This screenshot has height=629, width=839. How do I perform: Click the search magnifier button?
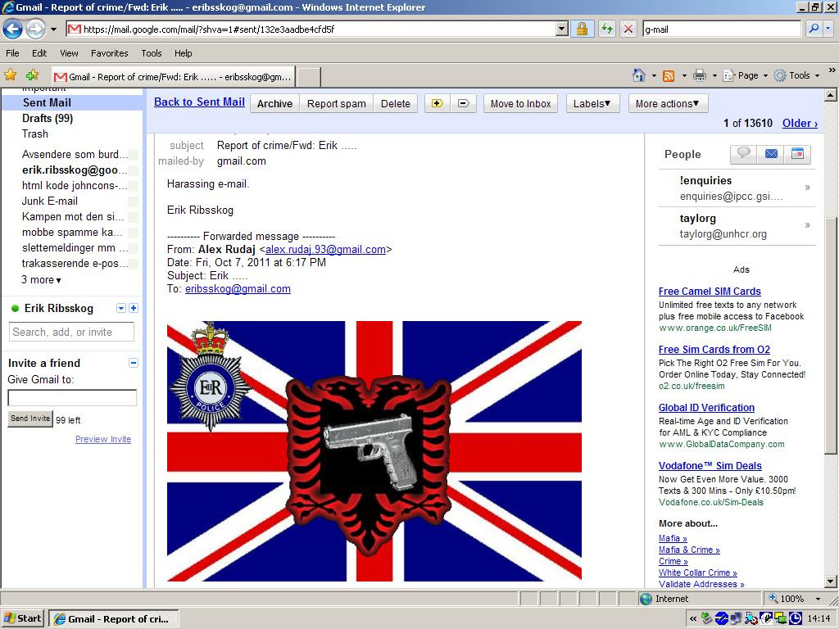coord(814,29)
